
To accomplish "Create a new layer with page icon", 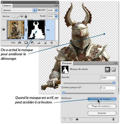I will [x=45, y=43].
